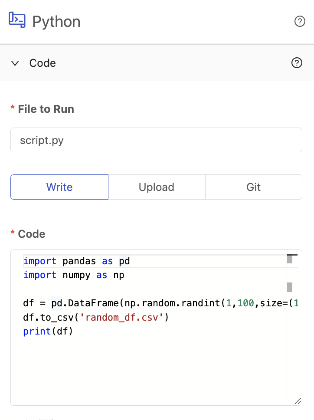Open help for the Code section
This screenshot has width=314, height=420.
click(x=297, y=63)
